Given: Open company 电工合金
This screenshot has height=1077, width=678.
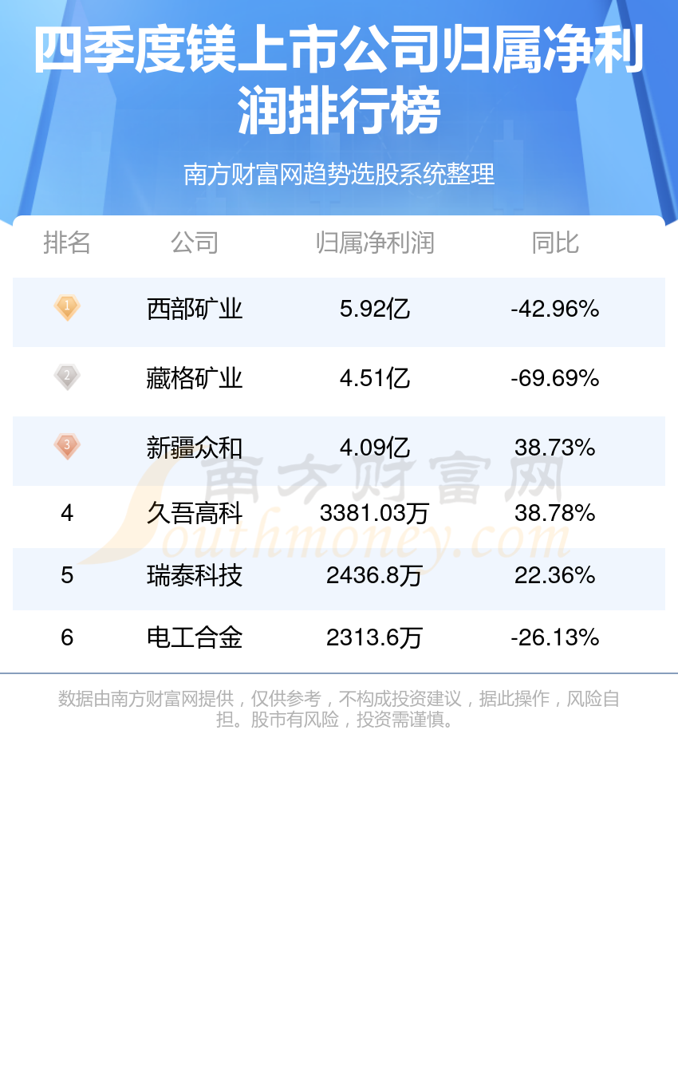Looking at the screenshot, I should pos(195,637).
